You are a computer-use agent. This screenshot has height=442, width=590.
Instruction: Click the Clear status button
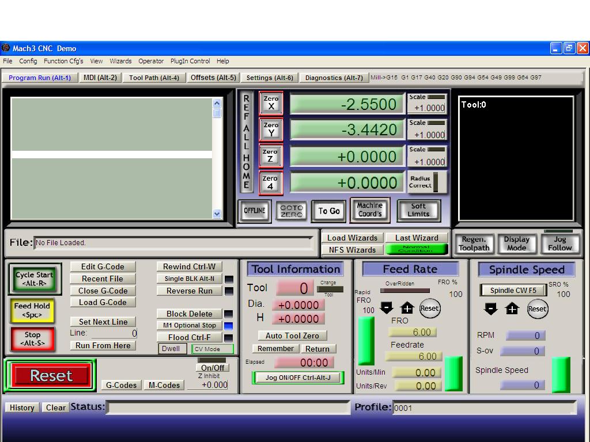(55, 408)
